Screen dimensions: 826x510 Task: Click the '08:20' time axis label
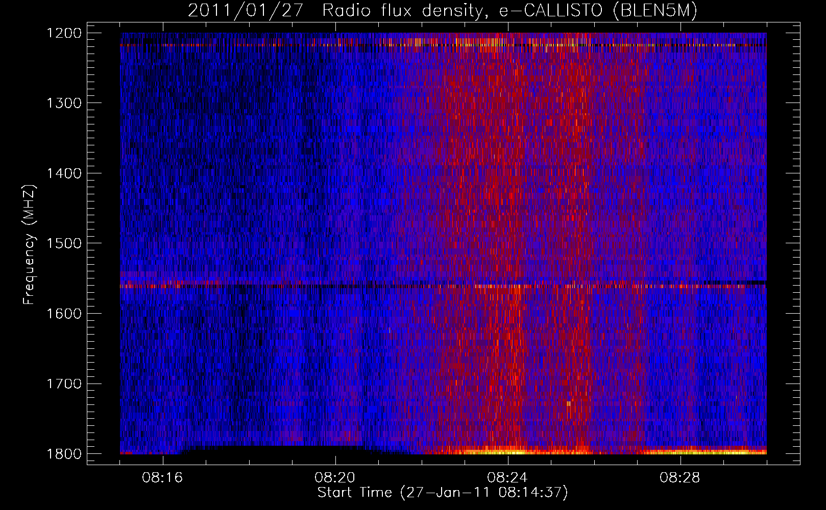coord(335,478)
